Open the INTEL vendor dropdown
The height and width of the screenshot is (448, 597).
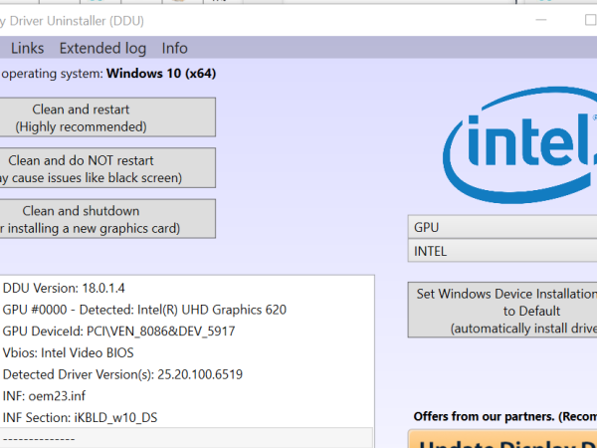coord(502,251)
